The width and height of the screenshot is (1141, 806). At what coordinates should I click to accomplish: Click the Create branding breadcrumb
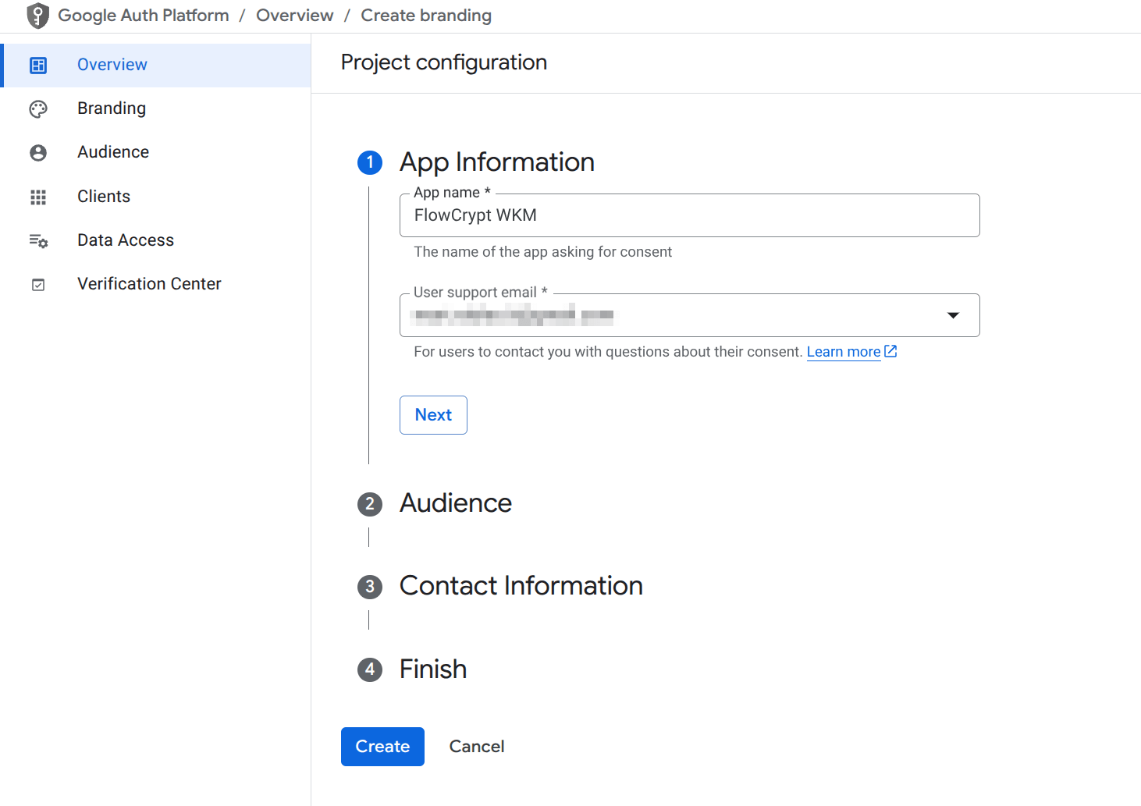pos(426,16)
